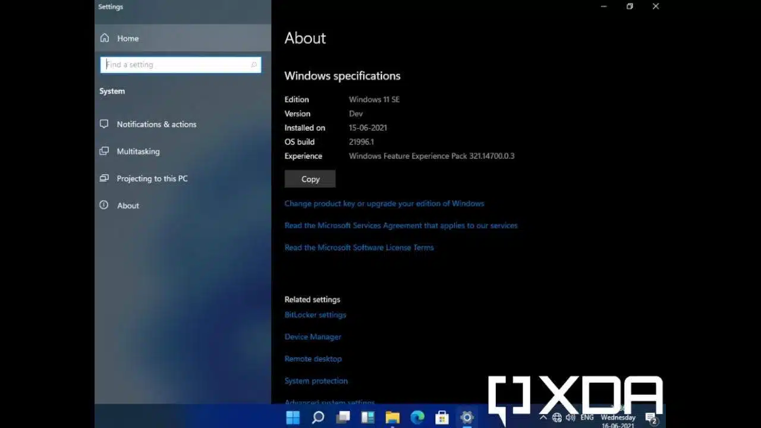Open Multitasking settings page
Screen dimensions: 761x428
tap(138, 152)
